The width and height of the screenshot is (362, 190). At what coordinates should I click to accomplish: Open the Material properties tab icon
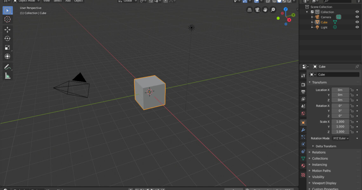(x=303, y=166)
